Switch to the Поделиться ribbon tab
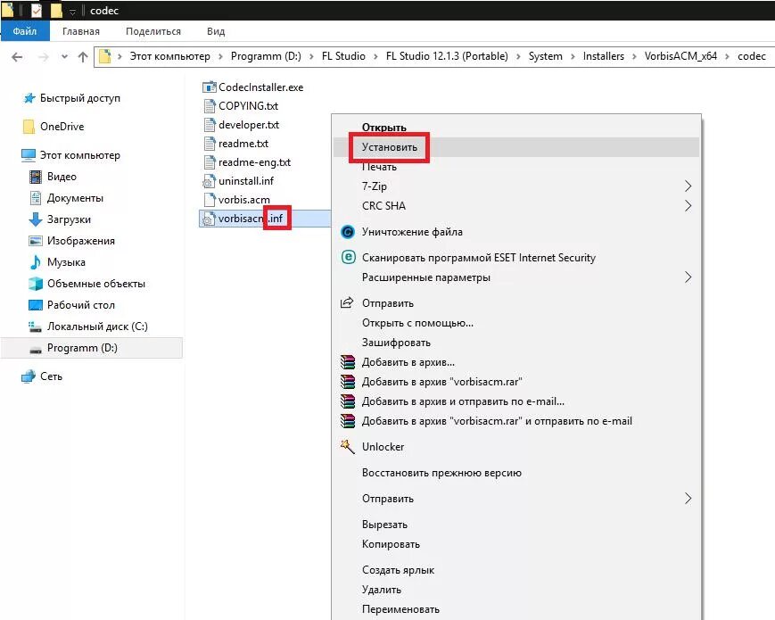 pyautogui.click(x=153, y=31)
